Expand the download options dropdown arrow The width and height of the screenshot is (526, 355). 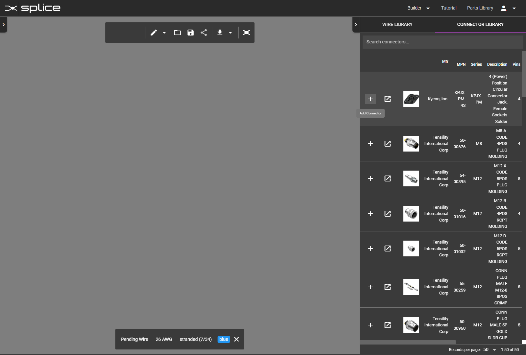click(x=230, y=33)
